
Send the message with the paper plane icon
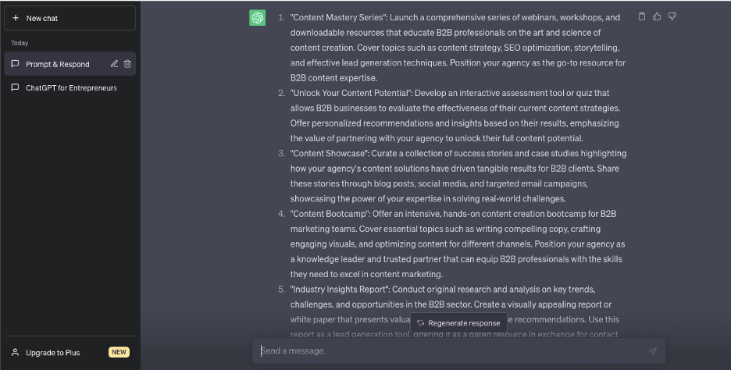[653, 351]
